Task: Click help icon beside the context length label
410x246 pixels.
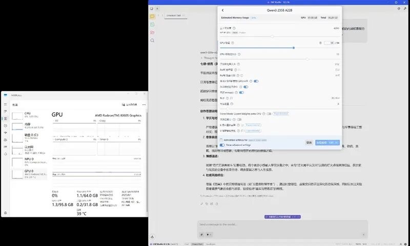Action: point(234,28)
